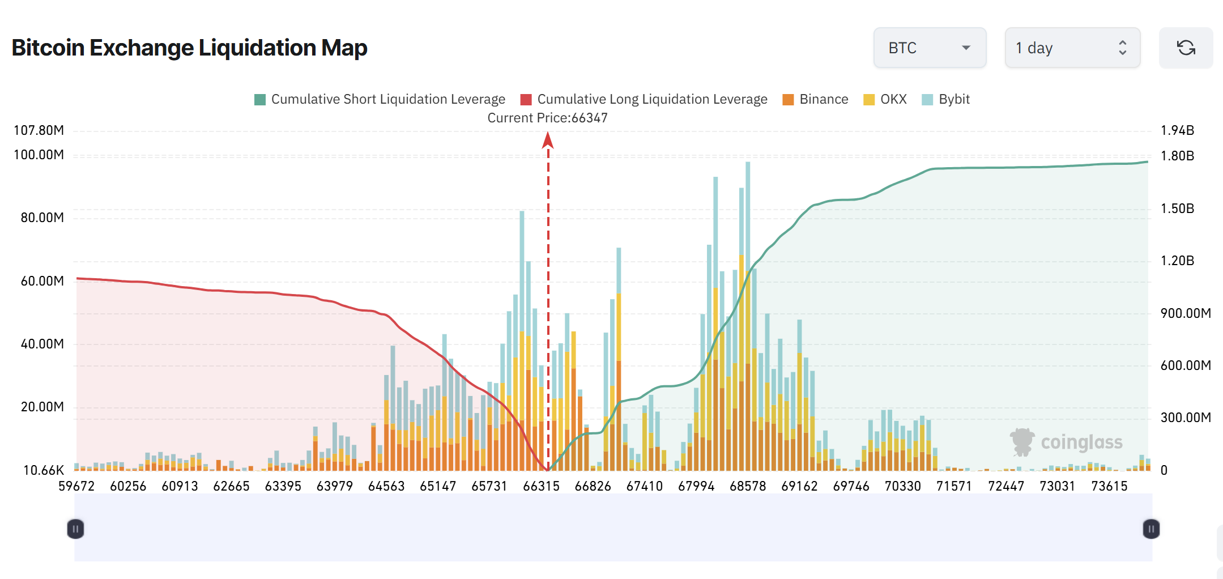Viewport: 1223px width, 579px height.
Task: Open the BTC coin selector dropdown
Action: 929,48
